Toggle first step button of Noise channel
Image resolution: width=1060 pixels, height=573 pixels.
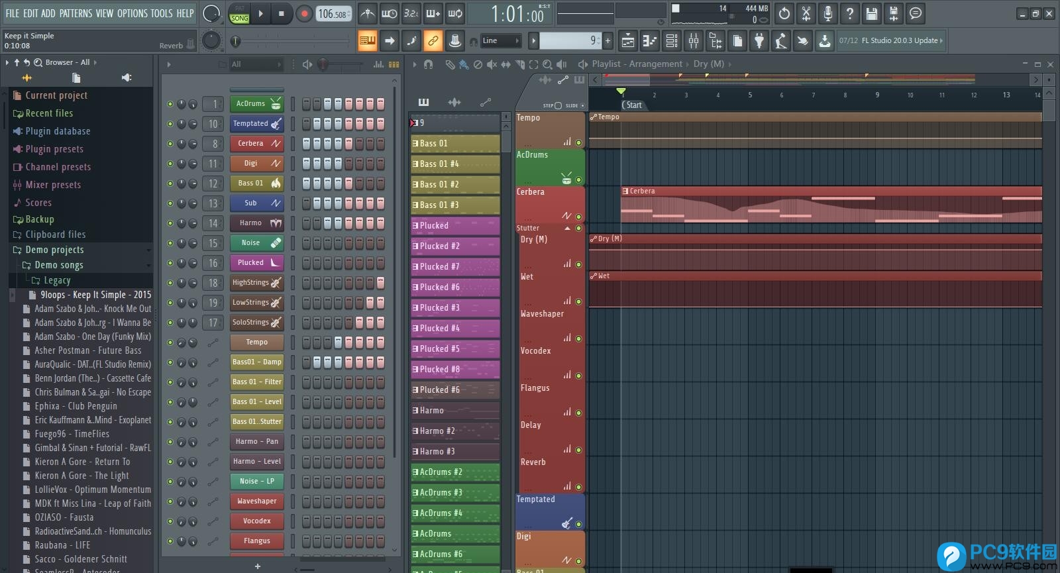[306, 243]
